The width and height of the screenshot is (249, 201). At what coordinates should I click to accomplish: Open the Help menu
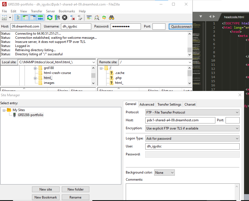pyautogui.click(x=82, y=11)
